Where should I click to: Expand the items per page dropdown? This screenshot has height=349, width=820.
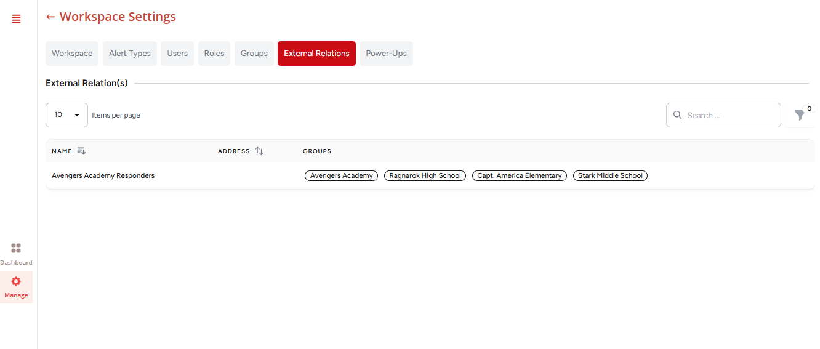(x=66, y=115)
